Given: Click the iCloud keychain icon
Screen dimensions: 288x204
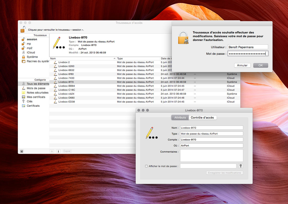Looking at the screenshot, I should [23, 52].
